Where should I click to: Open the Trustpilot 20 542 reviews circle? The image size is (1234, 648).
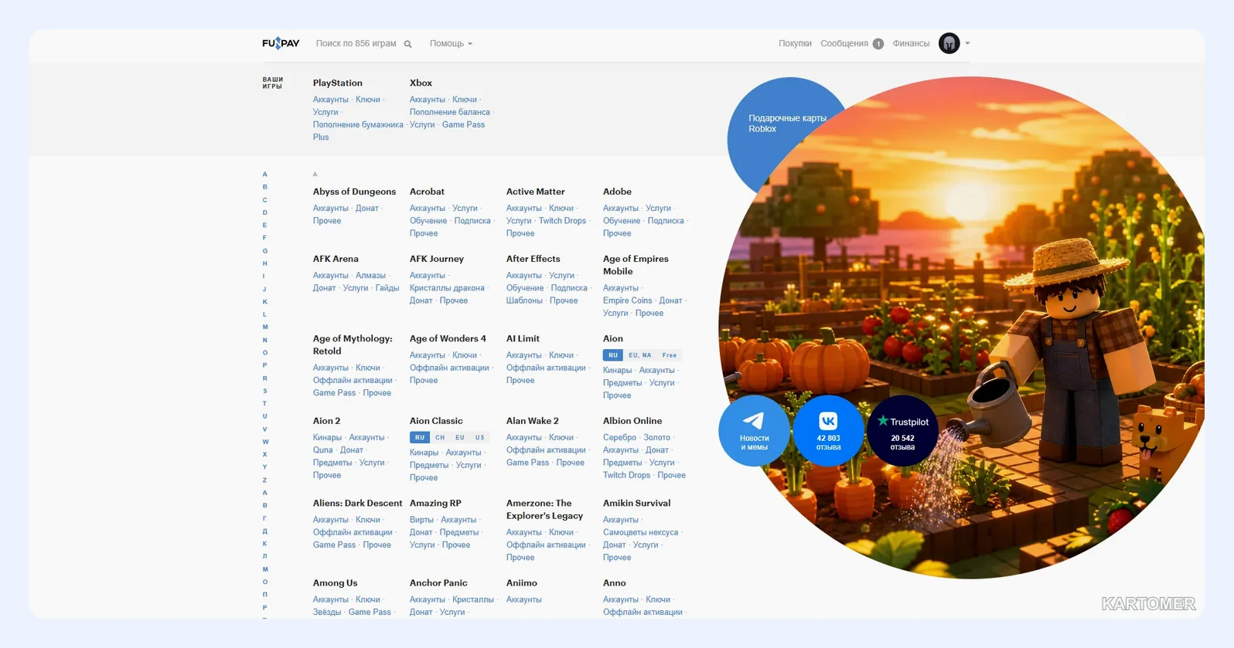click(x=902, y=430)
